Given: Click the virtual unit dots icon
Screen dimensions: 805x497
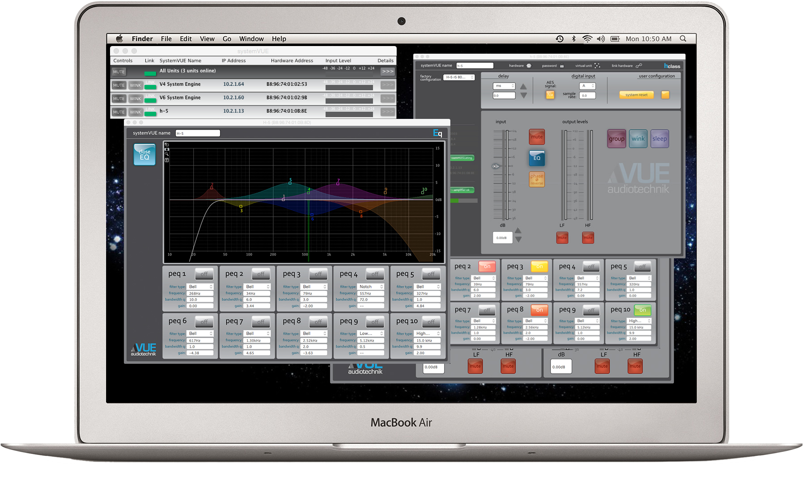Looking at the screenshot, I should (x=597, y=66).
